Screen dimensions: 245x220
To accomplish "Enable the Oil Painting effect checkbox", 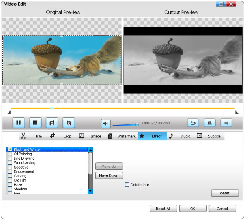I will tap(10, 154).
